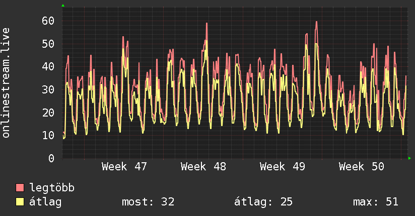
Task: Select the Week 48 axis label
Action: pos(203,167)
